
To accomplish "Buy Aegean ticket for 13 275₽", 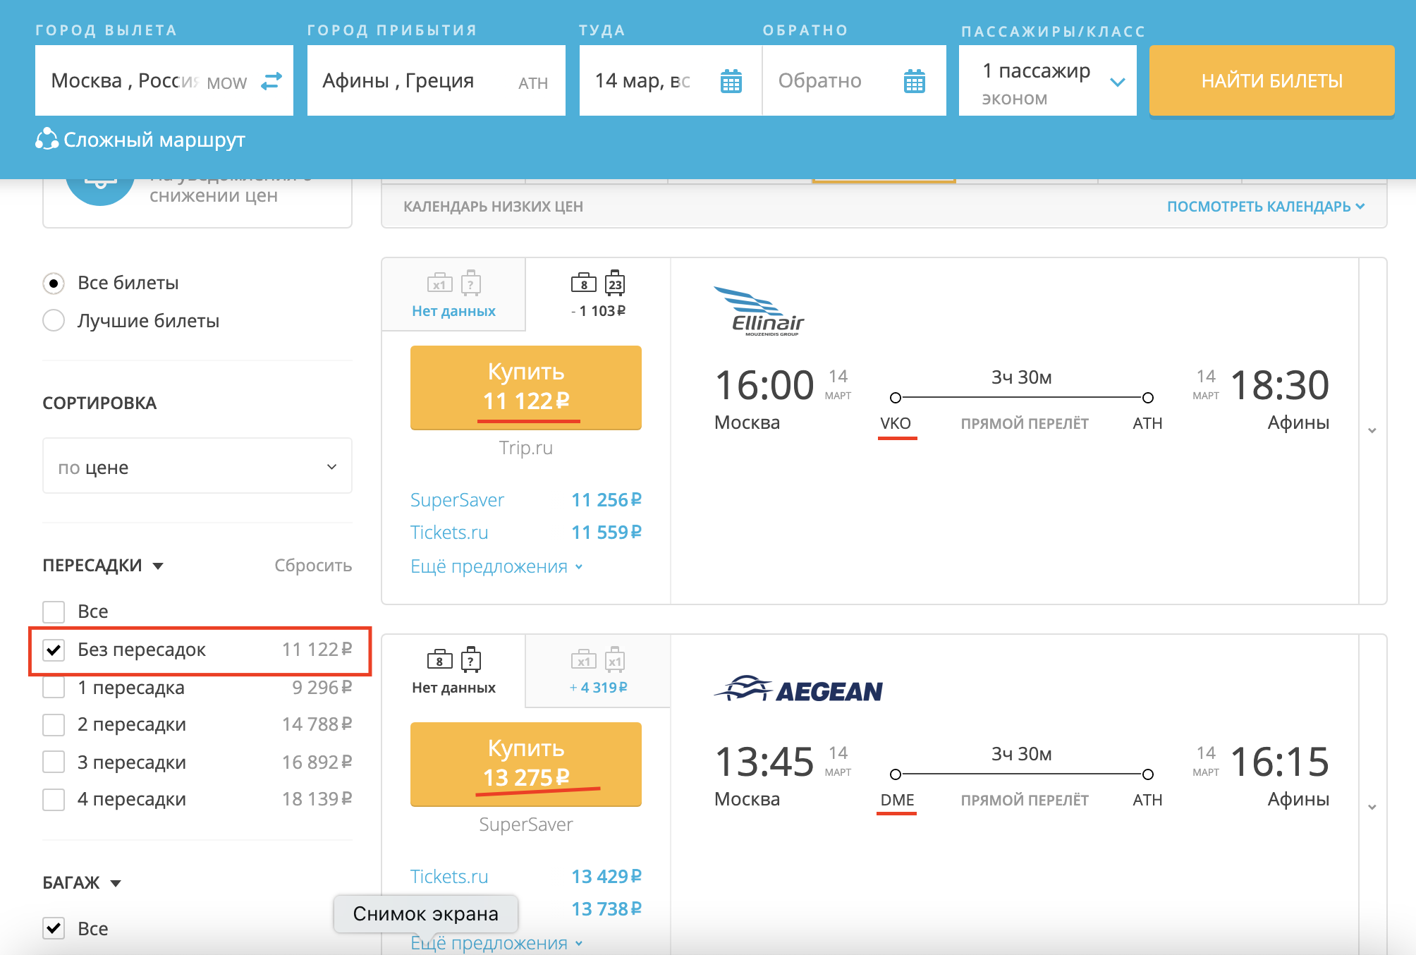I will [x=526, y=764].
